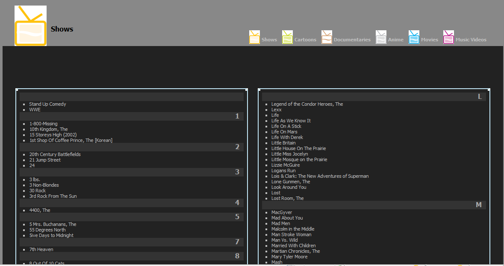
Task: Open the Music Videos navigation tab
Action: coord(471,40)
